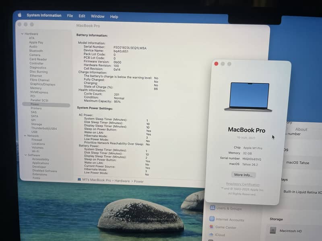Click the Users & Groups icon

click(x=212, y=208)
